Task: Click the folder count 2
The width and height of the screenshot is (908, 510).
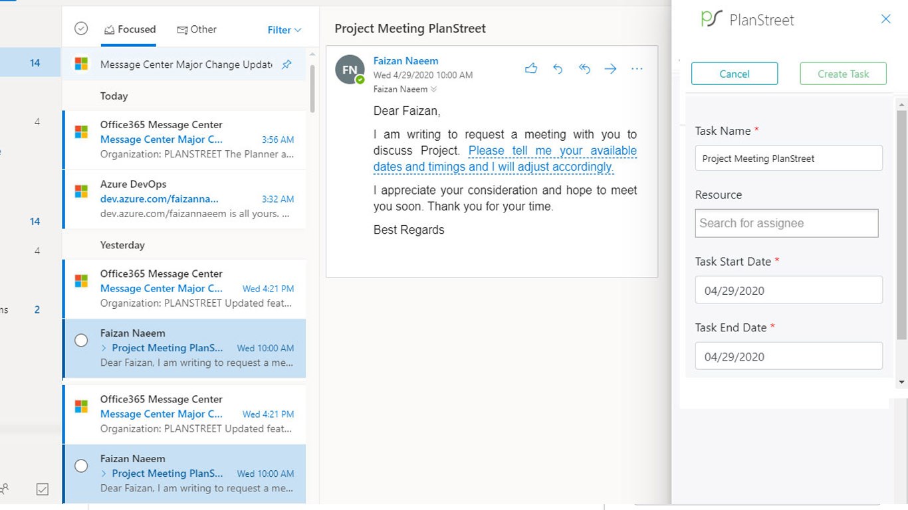Action: [37, 309]
